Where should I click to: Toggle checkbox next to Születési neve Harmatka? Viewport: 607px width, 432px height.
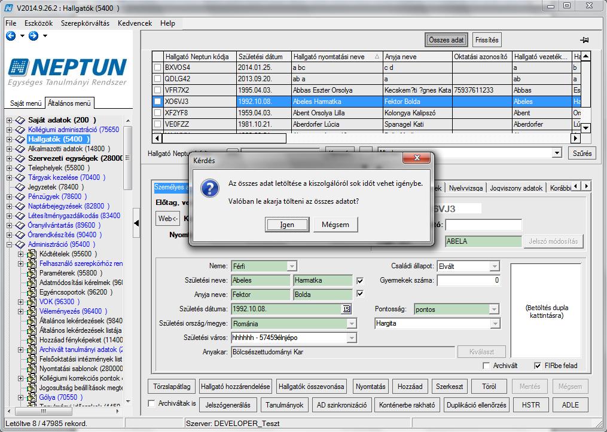click(360, 280)
